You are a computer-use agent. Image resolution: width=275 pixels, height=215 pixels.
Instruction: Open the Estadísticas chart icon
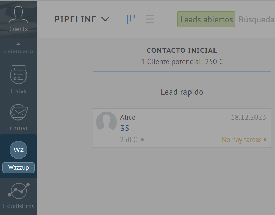tap(18, 190)
